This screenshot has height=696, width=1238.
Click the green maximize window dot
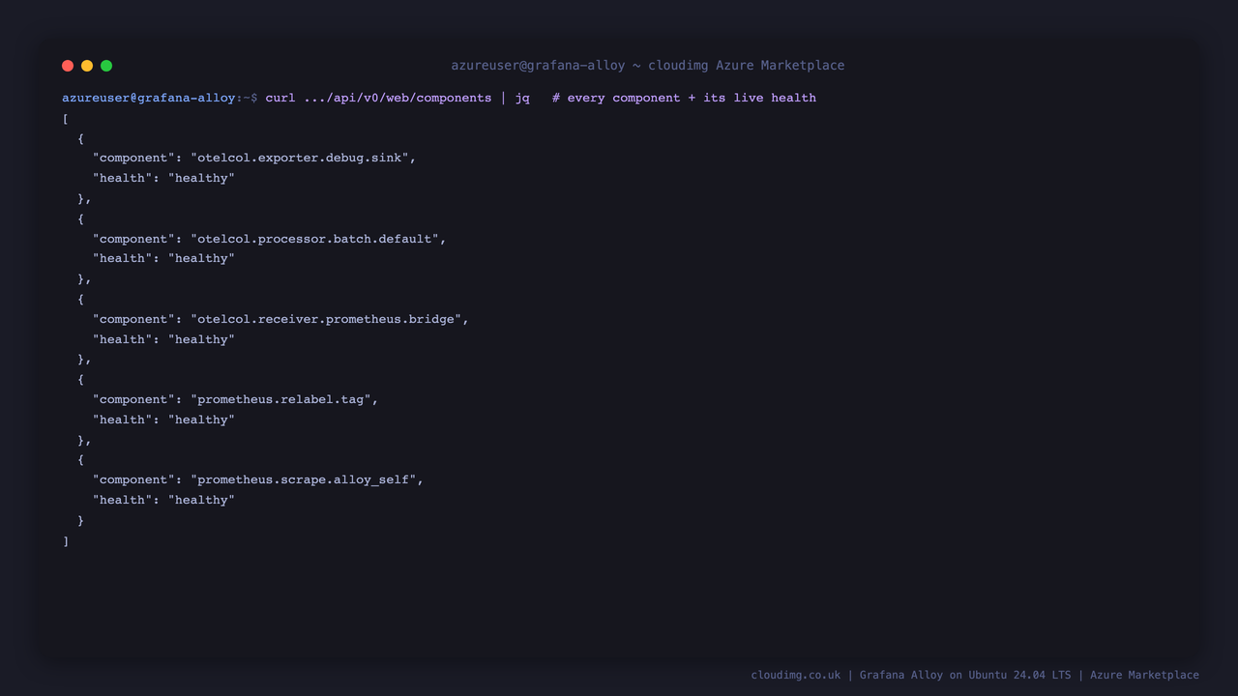tap(106, 66)
